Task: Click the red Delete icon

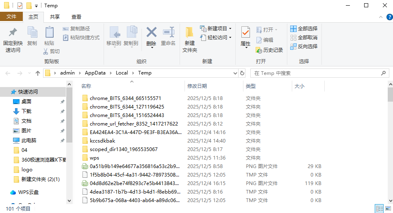Action: tap(151, 32)
